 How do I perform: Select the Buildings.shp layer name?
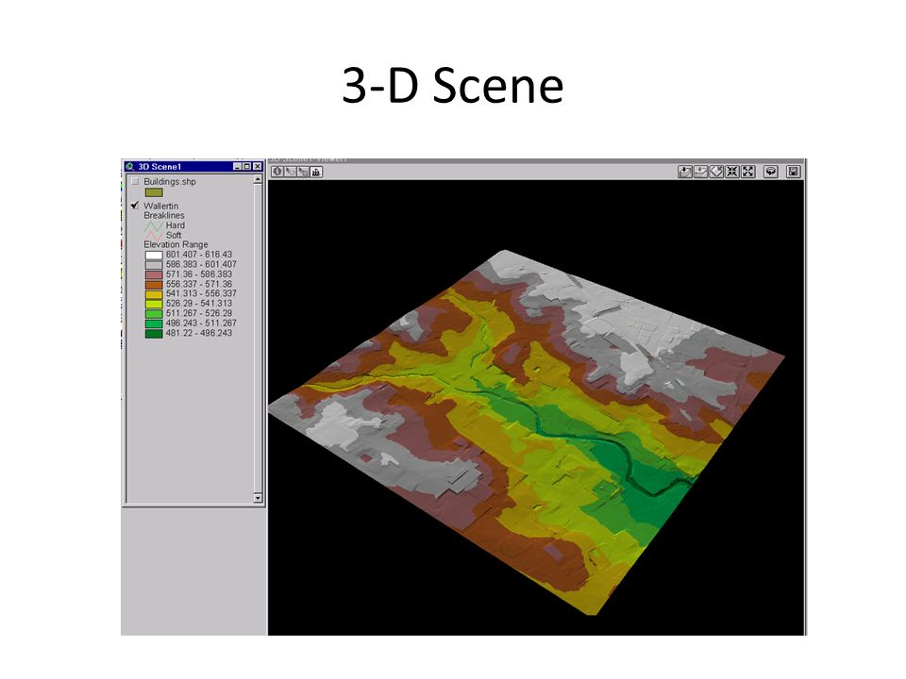click(x=170, y=181)
